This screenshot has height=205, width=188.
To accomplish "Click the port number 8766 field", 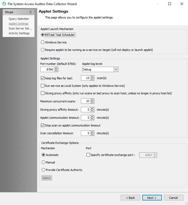I will point(47,69).
